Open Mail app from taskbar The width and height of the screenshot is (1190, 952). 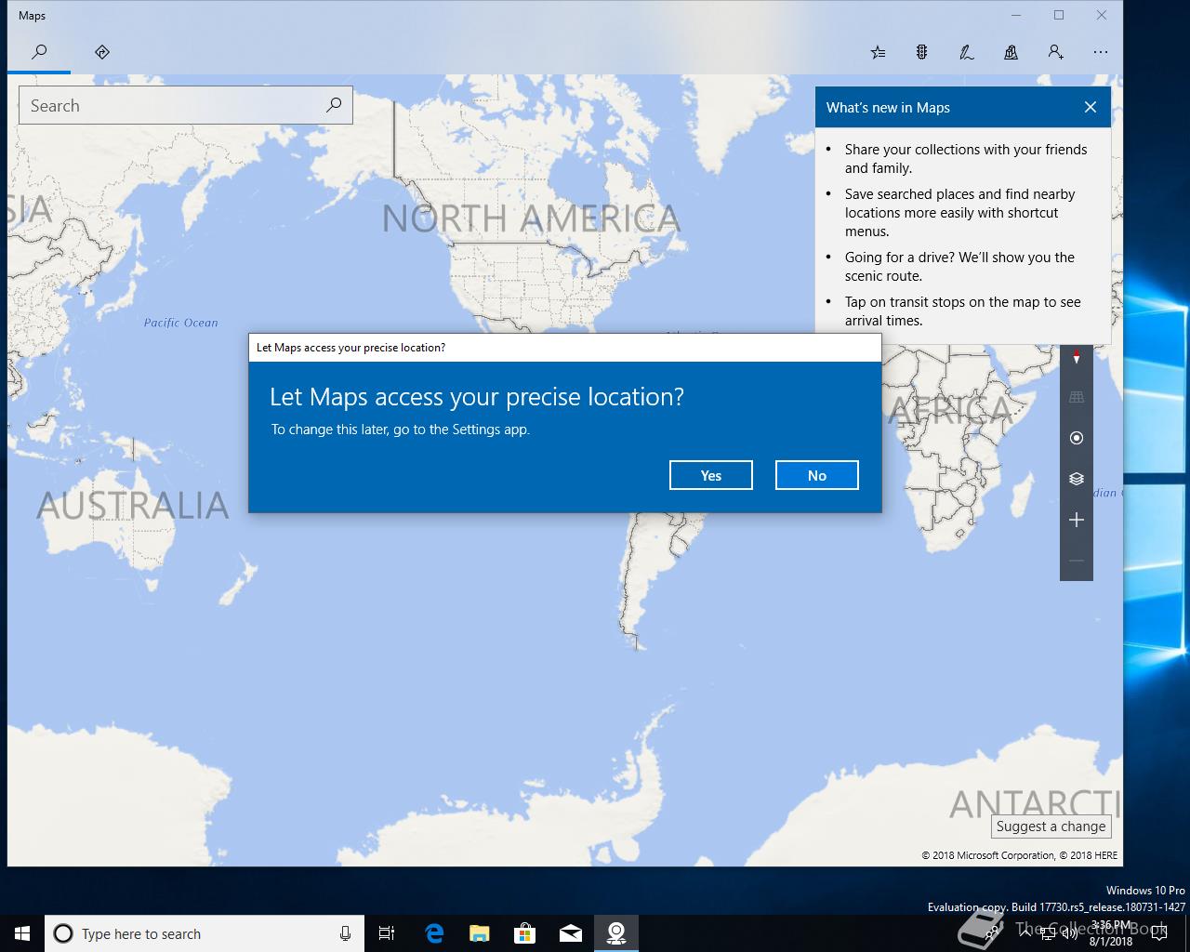click(571, 933)
